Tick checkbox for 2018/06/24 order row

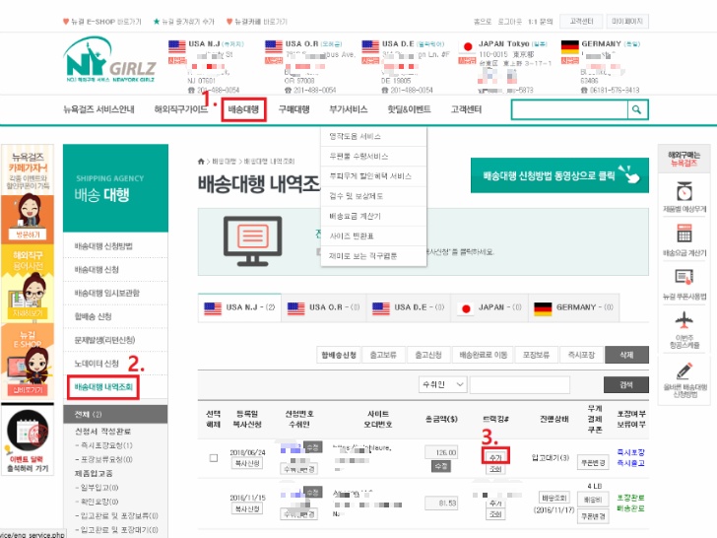pos(213,458)
